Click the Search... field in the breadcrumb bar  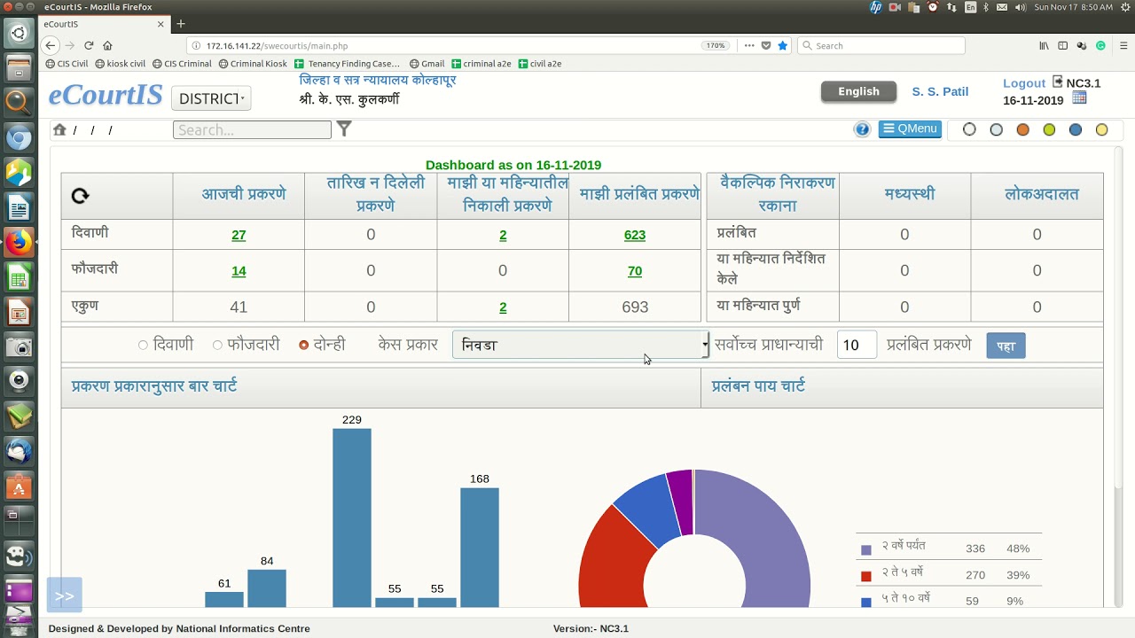[252, 129]
